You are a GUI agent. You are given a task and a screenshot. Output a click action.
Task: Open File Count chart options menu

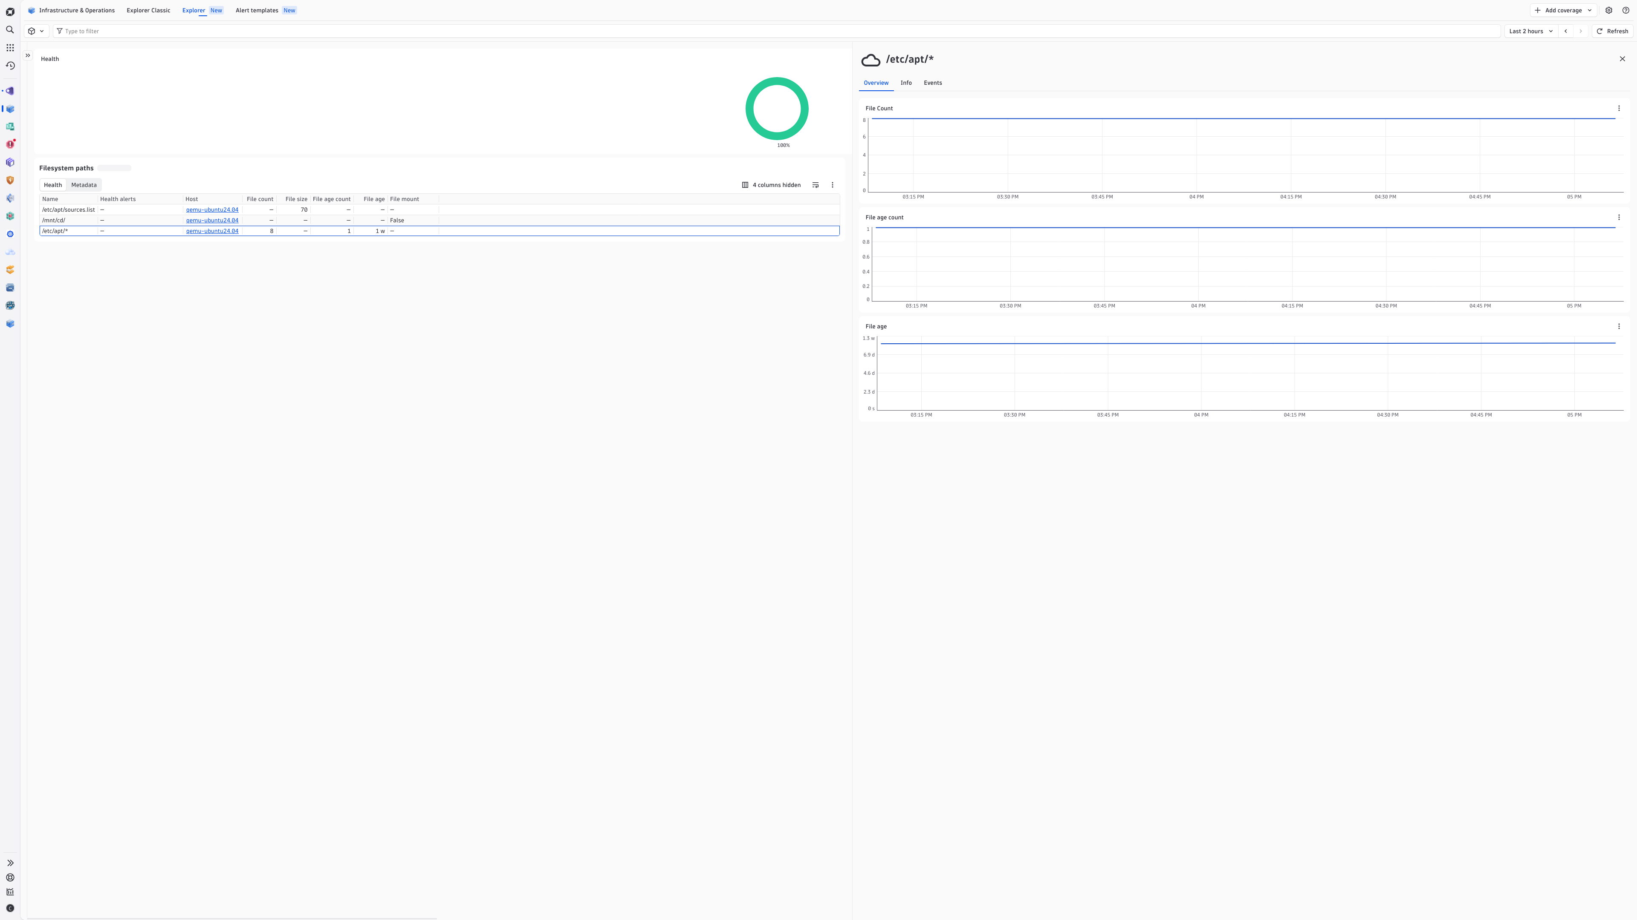pyautogui.click(x=1619, y=109)
